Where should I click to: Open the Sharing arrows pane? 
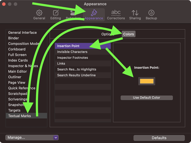(135, 15)
